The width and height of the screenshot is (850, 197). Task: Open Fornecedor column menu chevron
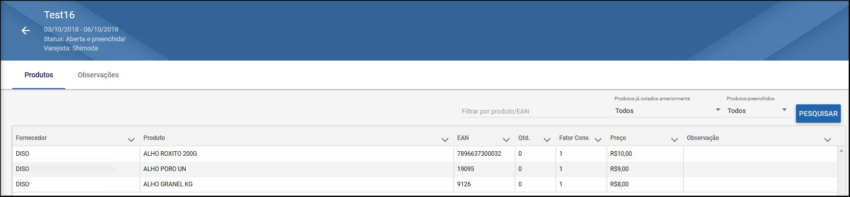[131, 139]
